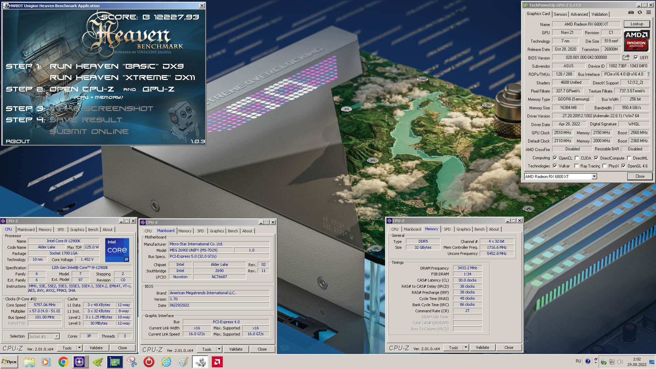
Task: Click the DRAM Frequency 3433.2 MHz value
Action: tap(467, 268)
